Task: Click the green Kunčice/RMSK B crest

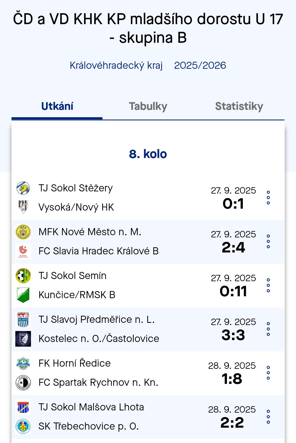Action: pos(23,295)
